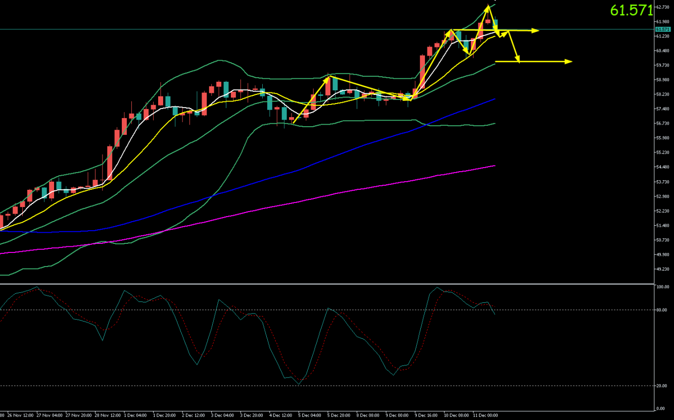Viewport: 674px width, 420px height.
Task: Click arrowhead of upper yellow horizontal arrow
Action: [536, 31]
